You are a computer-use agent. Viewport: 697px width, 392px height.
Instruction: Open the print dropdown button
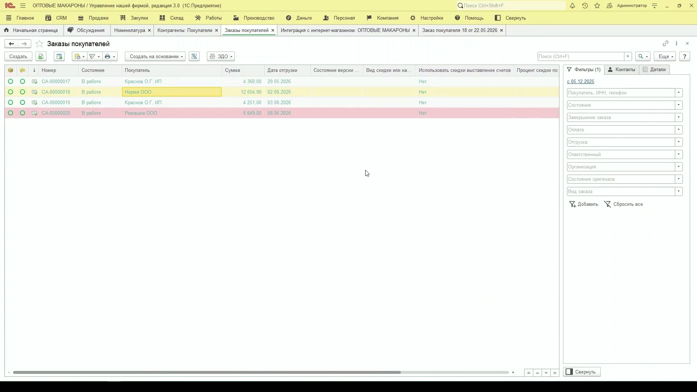point(110,57)
